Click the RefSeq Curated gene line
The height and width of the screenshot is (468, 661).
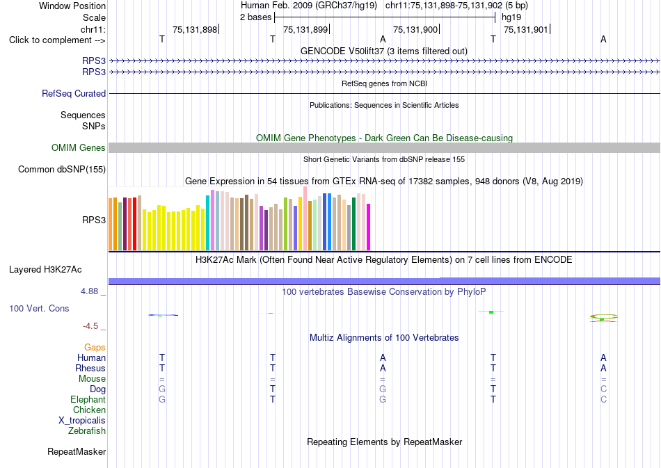(x=385, y=93)
